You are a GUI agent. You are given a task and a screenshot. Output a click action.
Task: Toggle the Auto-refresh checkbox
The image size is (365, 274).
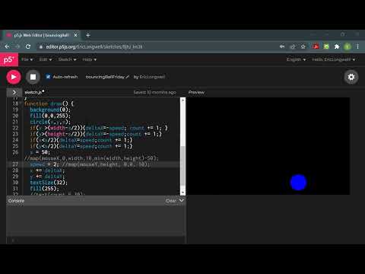pos(48,77)
